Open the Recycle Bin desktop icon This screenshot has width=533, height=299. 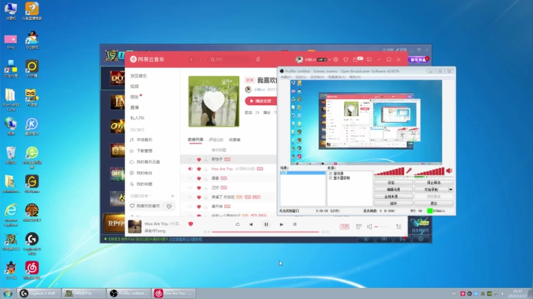coord(11,155)
